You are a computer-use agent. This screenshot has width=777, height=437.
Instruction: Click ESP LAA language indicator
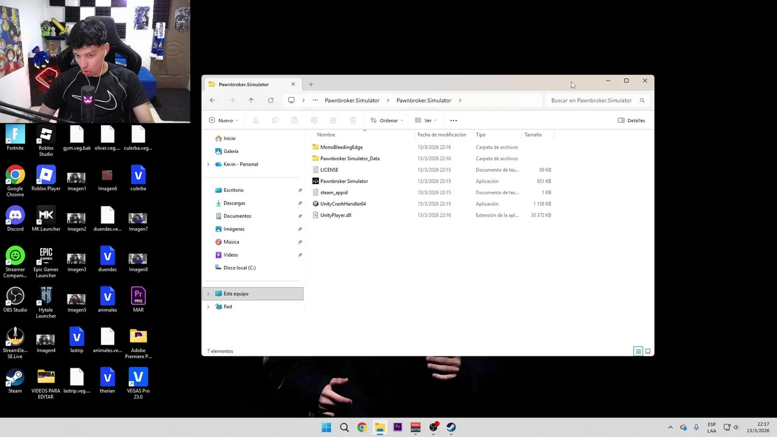[x=711, y=427]
